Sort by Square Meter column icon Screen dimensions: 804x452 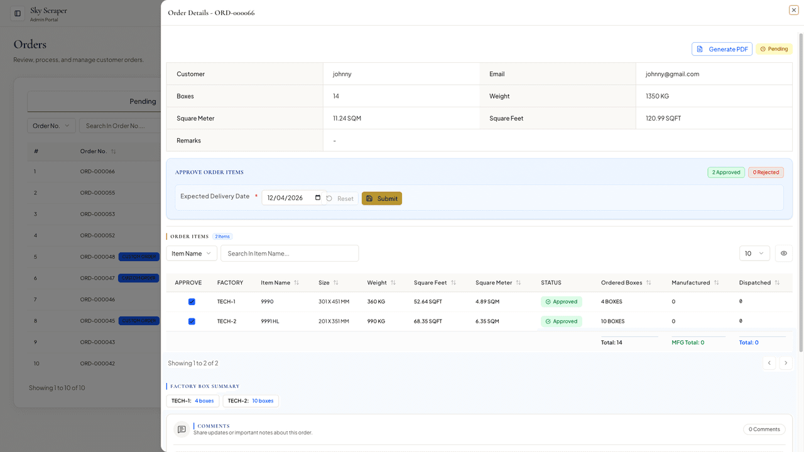click(518, 282)
